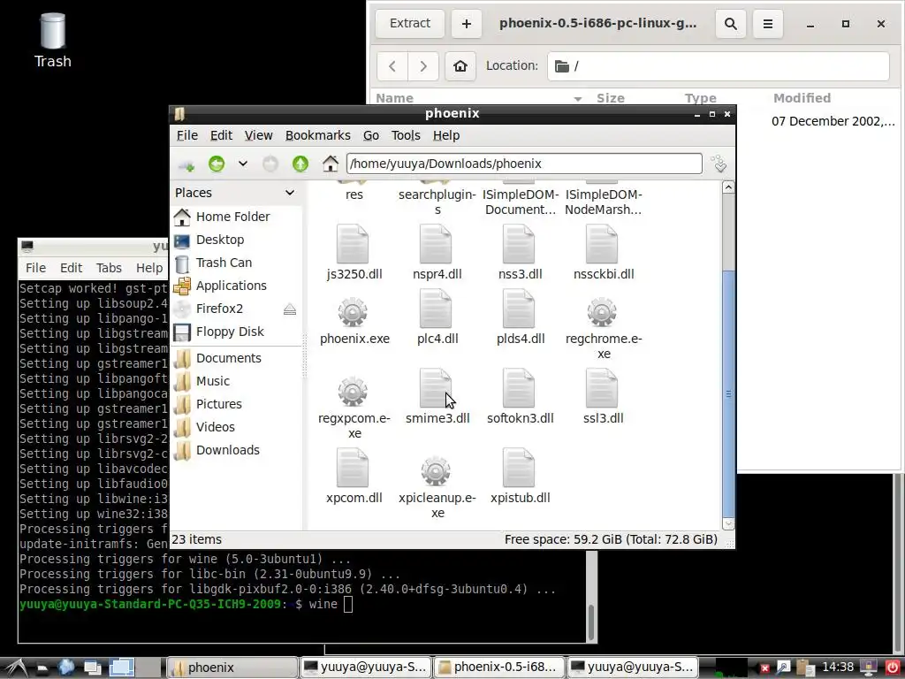Open the Tools menu
The image size is (905, 679).
[x=406, y=135]
